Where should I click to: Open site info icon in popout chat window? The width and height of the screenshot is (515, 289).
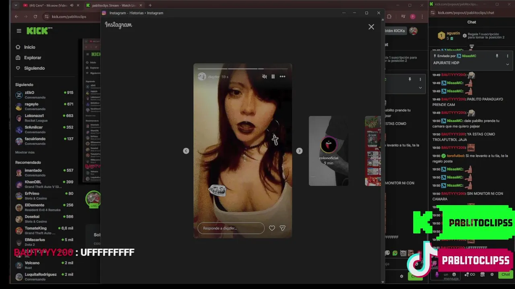pos(433,13)
